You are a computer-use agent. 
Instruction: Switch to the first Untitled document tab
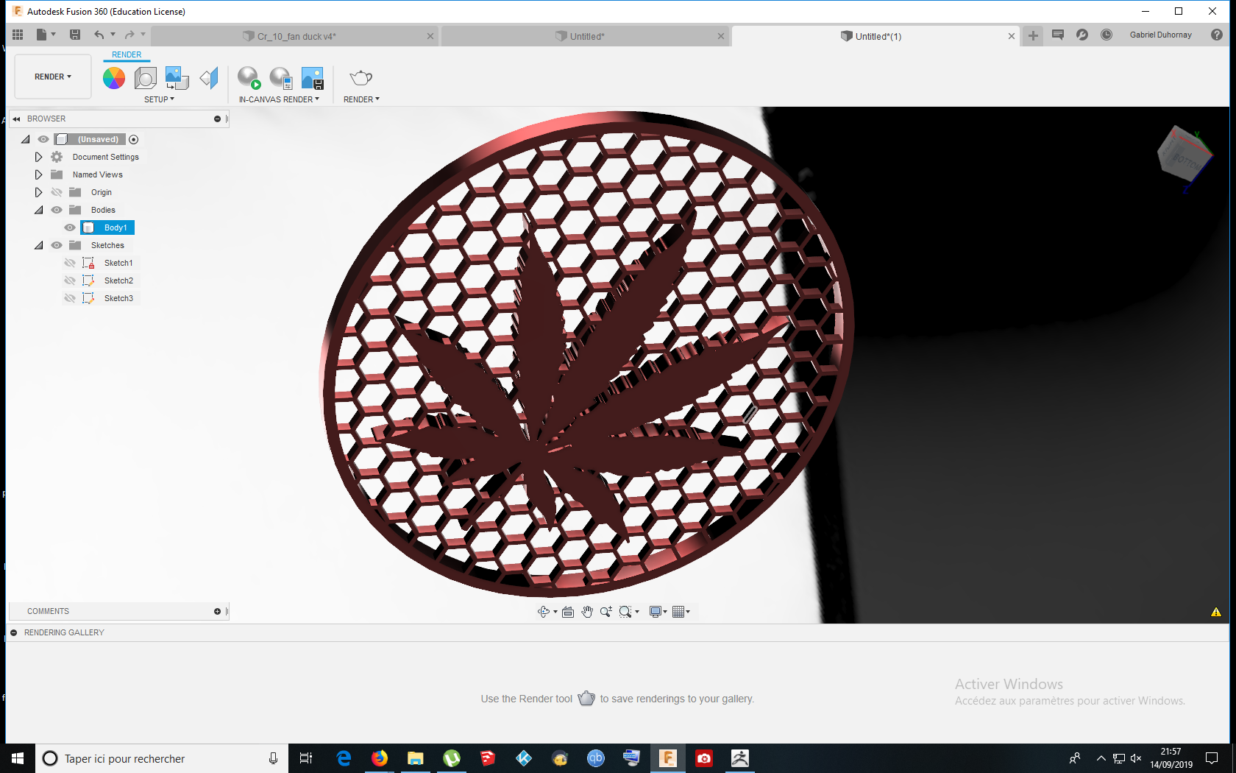pyautogui.click(x=585, y=35)
